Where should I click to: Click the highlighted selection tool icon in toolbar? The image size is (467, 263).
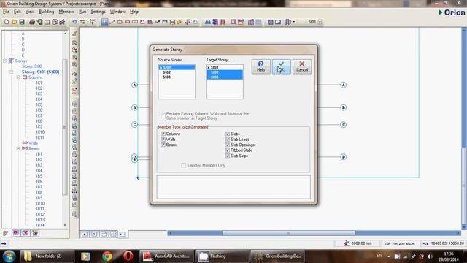pyautogui.click(x=104, y=22)
